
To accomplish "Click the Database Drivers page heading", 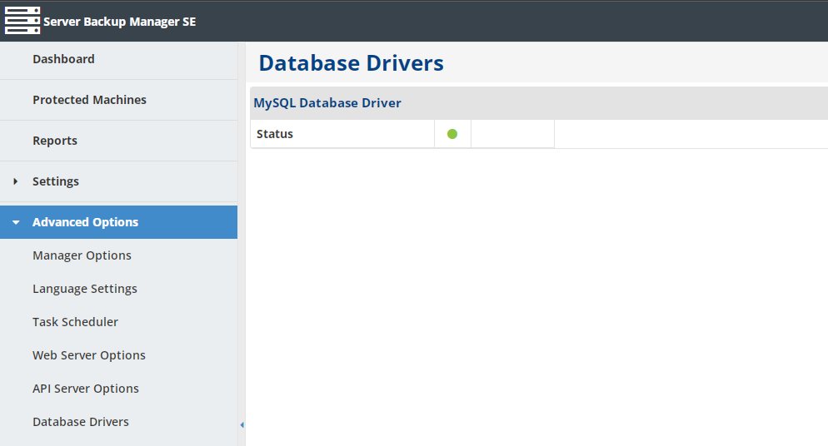I will click(352, 62).
